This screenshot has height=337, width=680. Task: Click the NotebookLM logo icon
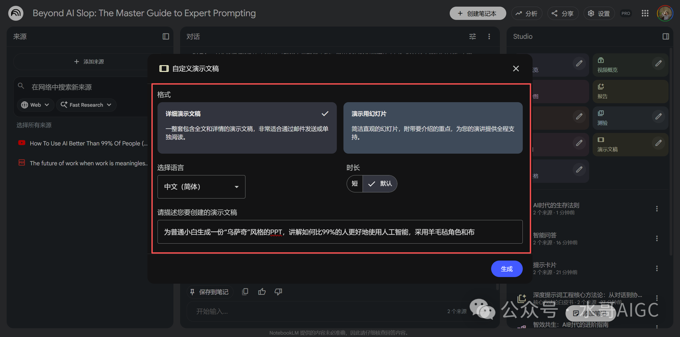pos(16,13)
